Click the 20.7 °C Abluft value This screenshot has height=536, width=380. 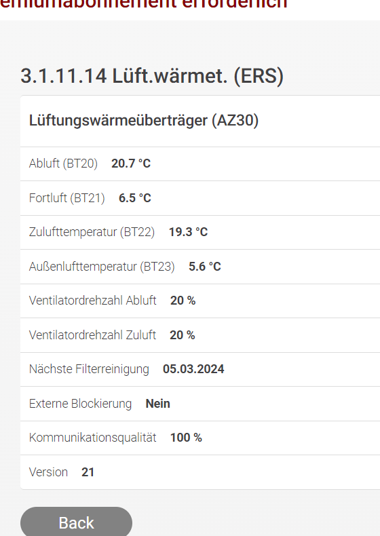click(131, 164)
